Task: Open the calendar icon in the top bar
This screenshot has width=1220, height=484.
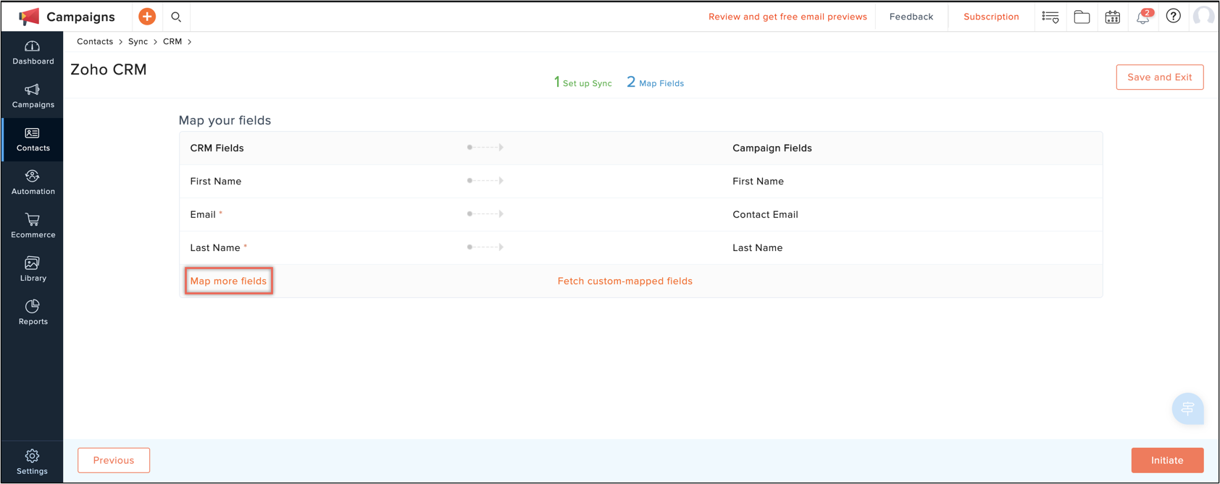Action: click(x=1113, y=17)
